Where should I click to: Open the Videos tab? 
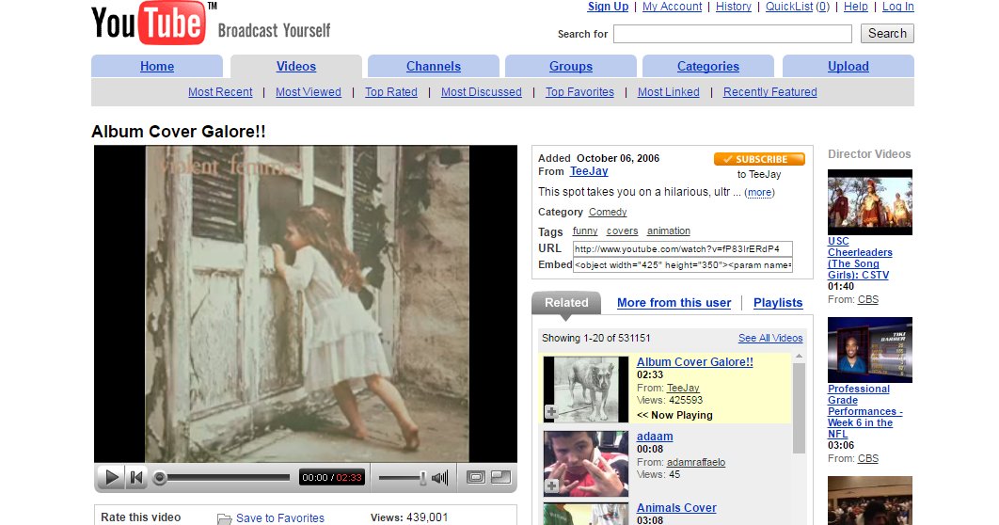click(x=296, y=66)
